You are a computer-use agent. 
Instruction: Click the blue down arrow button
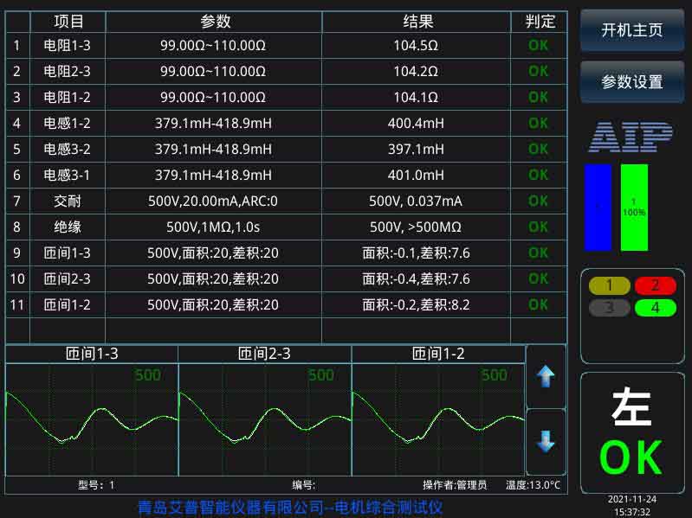coord(546,442)
